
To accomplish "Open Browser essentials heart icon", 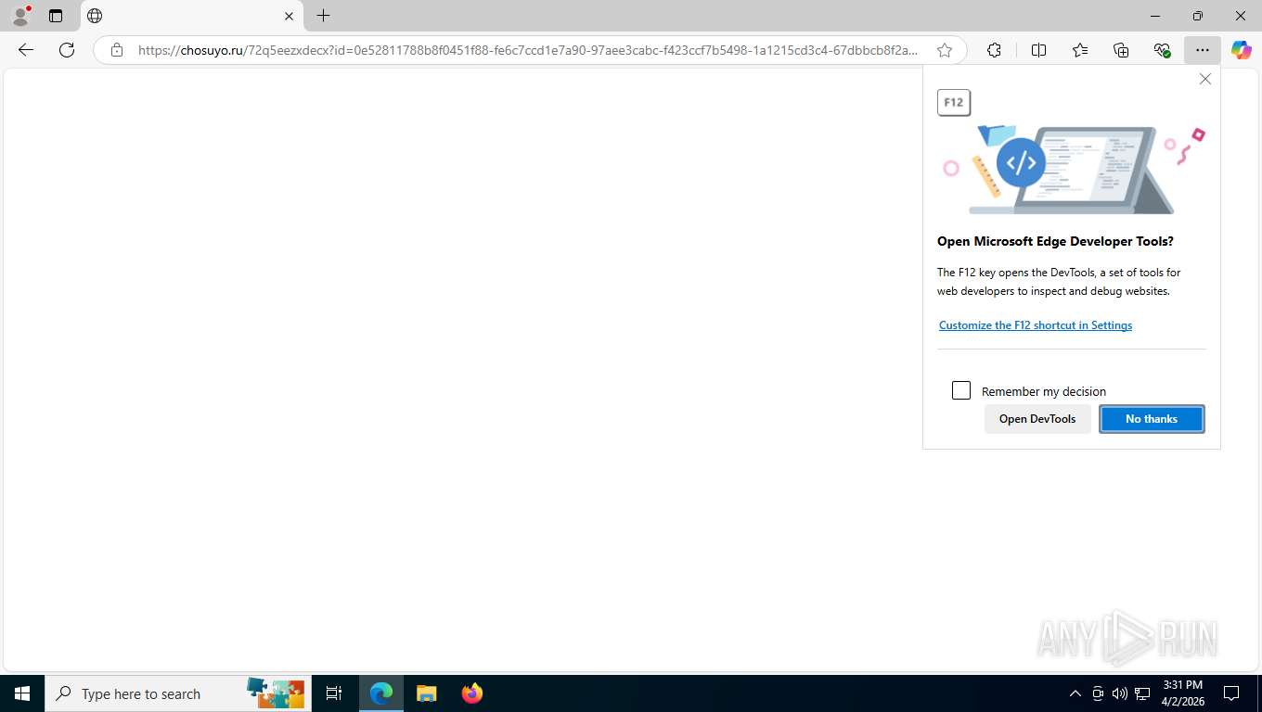I will pos(1162,50).
